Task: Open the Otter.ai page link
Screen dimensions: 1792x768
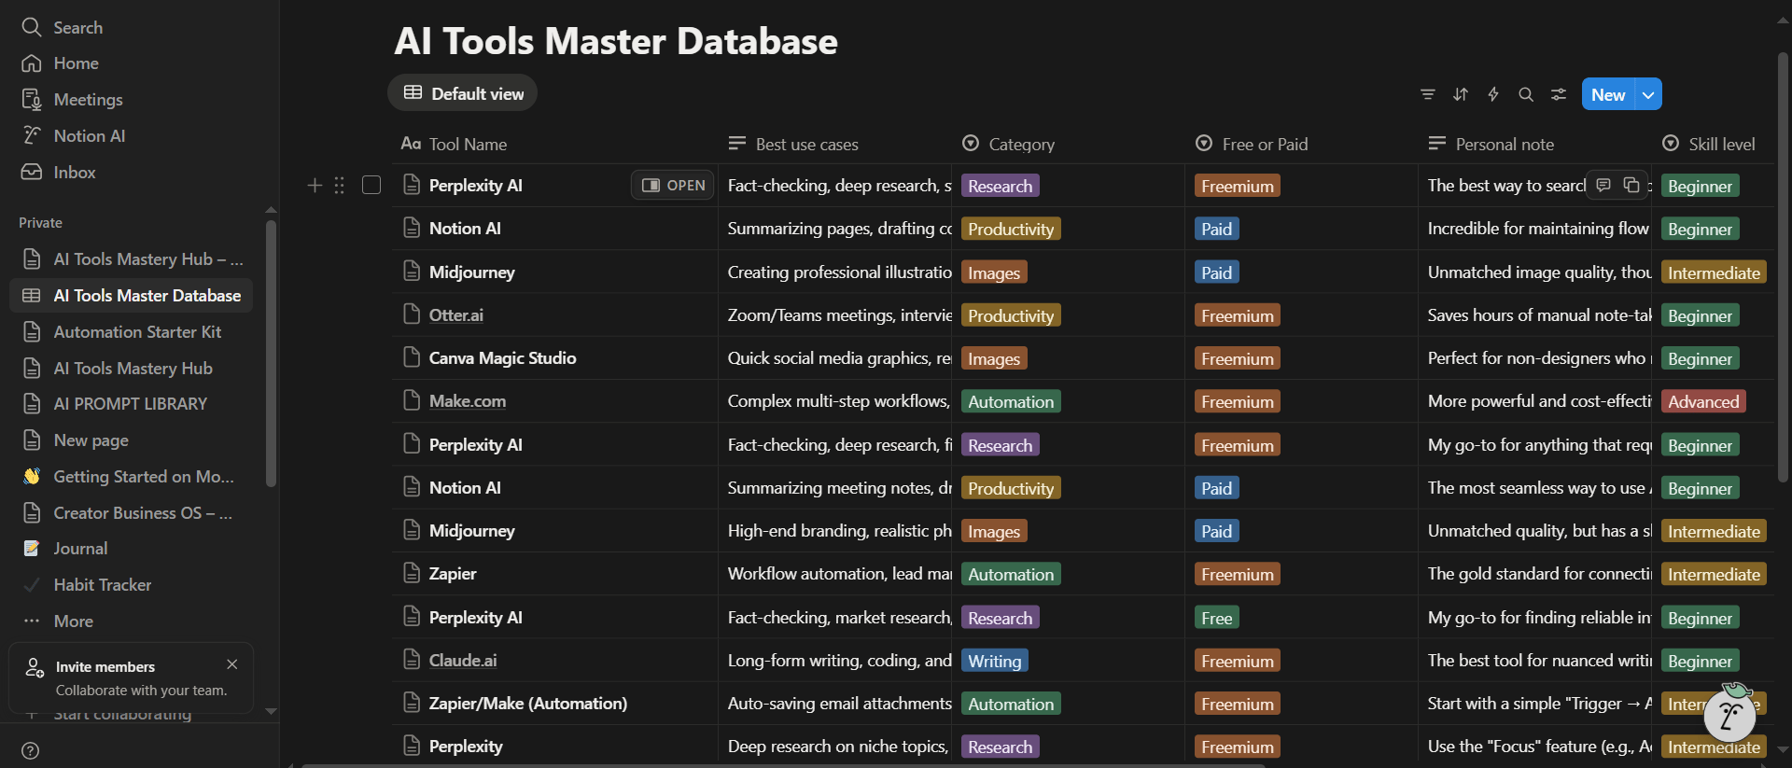Action: 455,315
